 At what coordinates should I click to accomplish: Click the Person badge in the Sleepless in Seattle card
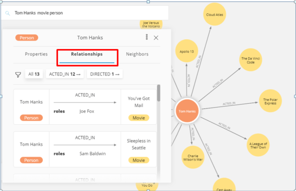pyautogui.click(x=31, y=160)
